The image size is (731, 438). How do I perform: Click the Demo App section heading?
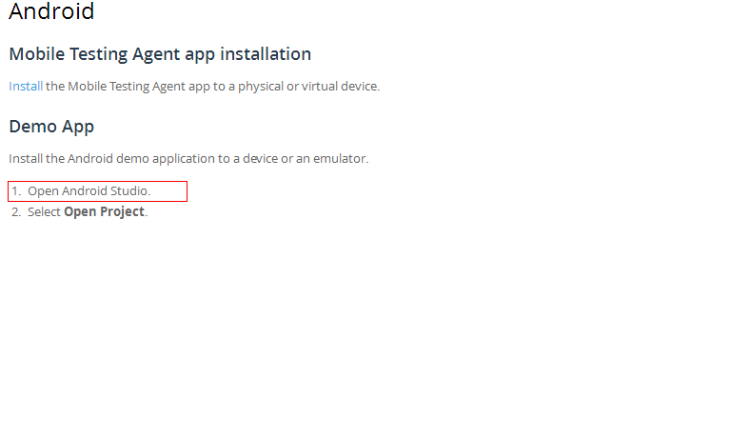pyautogui.click(x=51, y=127)
